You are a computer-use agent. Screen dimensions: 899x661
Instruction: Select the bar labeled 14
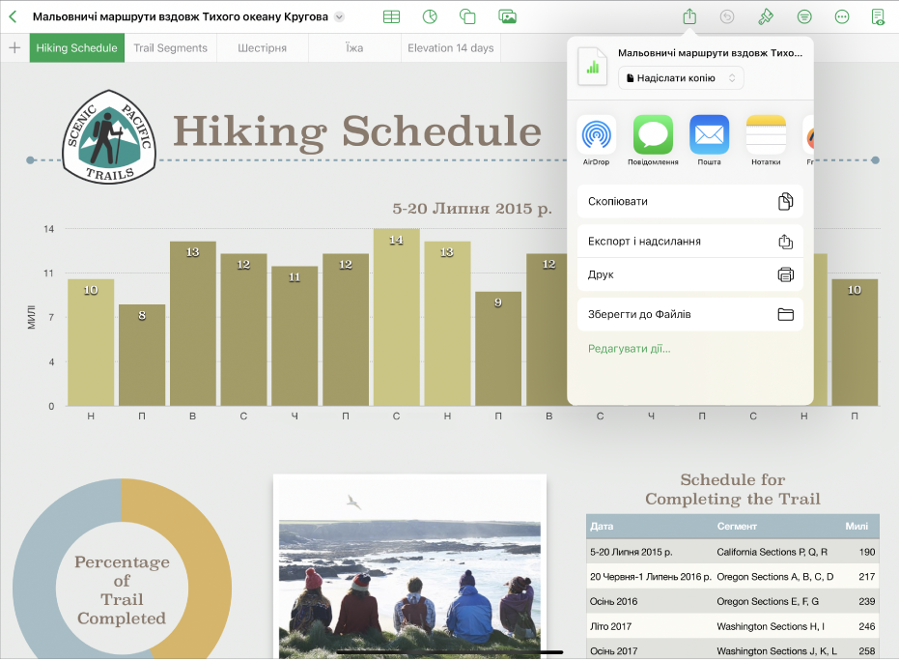[x=396, y=317]
